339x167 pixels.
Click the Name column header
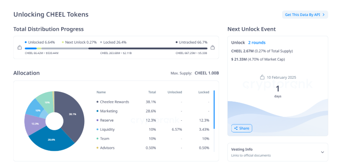click(x=101, y=92)
